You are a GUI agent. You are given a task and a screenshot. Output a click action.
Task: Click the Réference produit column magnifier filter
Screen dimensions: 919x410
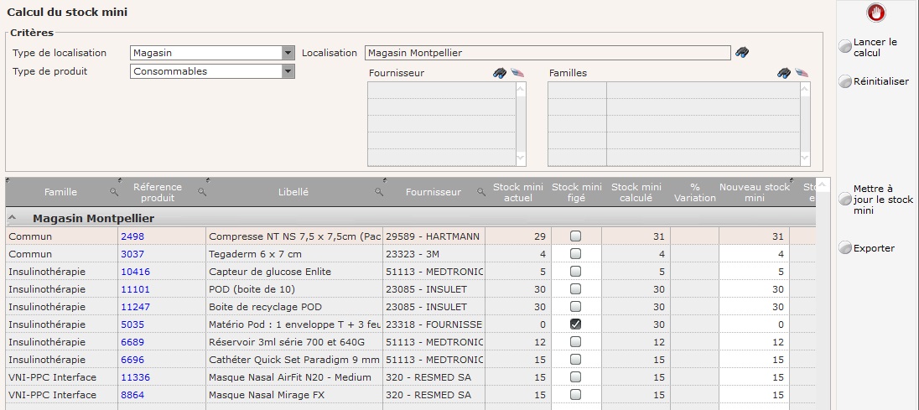pos(201,192)
